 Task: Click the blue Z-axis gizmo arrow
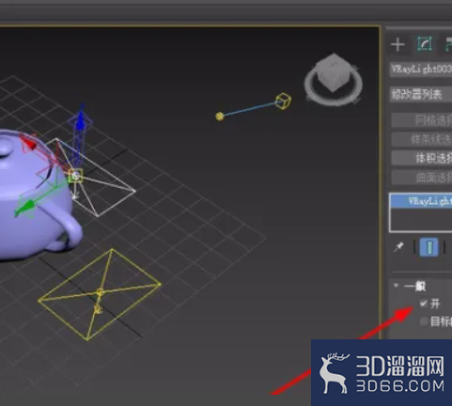[81, 120]
